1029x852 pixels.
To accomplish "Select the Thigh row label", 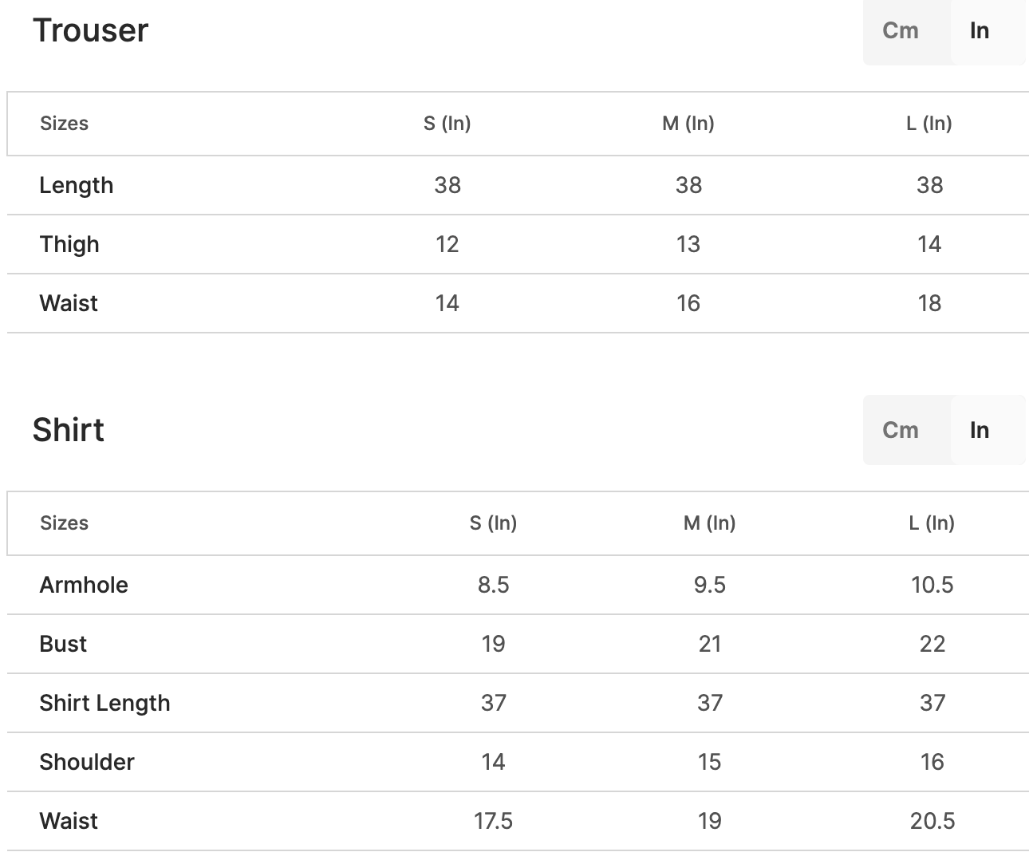I will click(69, 244).
